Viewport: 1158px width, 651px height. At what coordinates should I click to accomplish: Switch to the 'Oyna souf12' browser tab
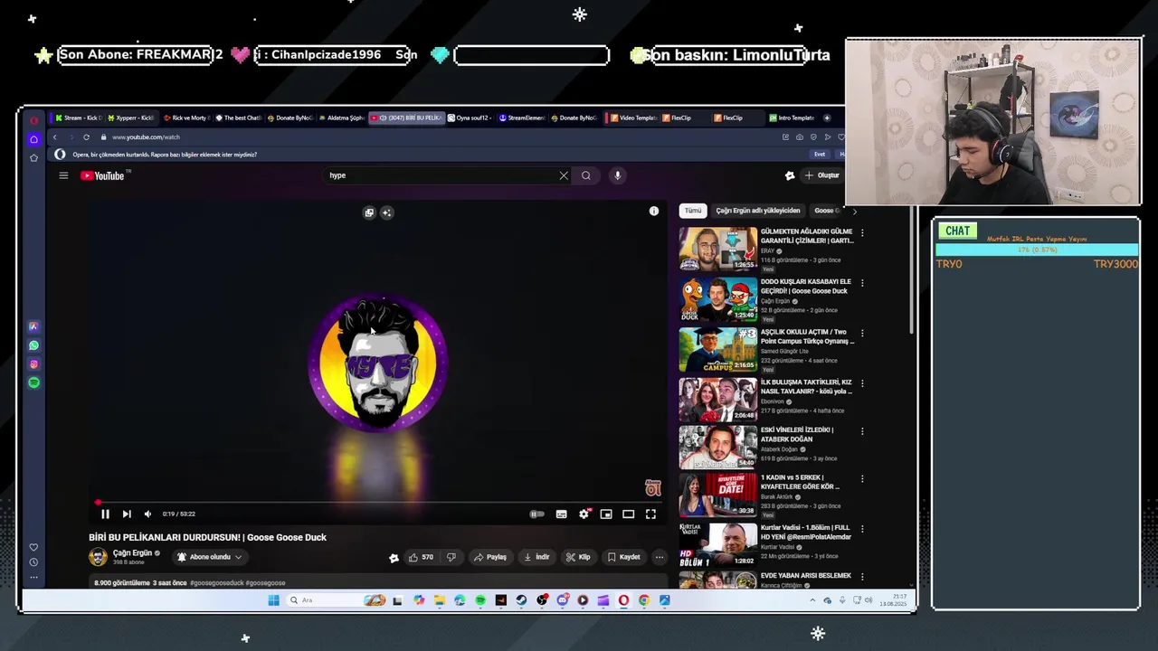470,118
